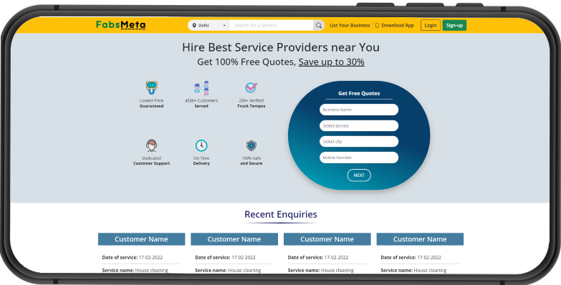This screenshot has height=285, width=561.
Task: Open List Your Business link
Action: 350,25
